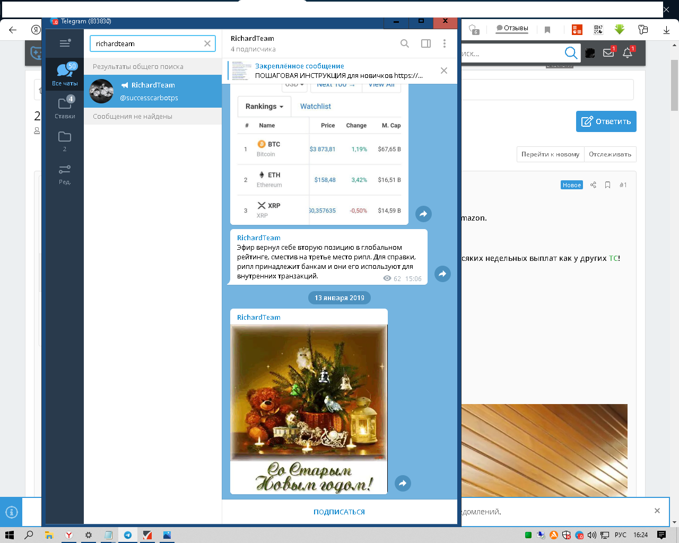Search messages inside the RichardTeam channel
This screenshot has width=679, height=543.
tap(405, 43)
